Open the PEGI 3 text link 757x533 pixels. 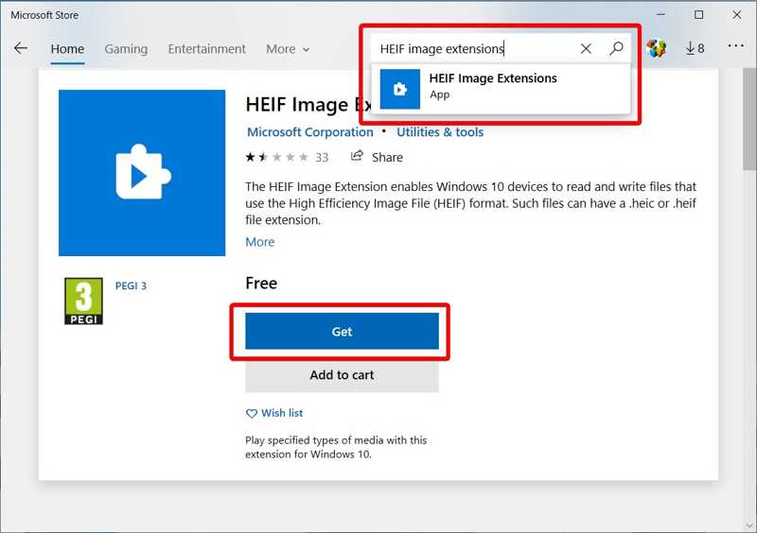[x=131, y=286]
